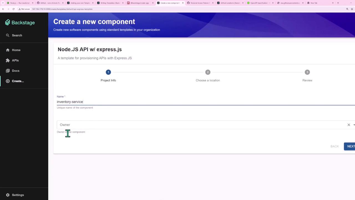Click the Backstage logo in sidebar
Screen dimensions: 355x200
20,22
